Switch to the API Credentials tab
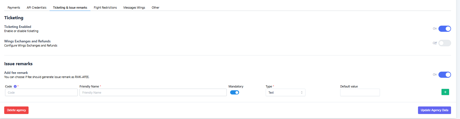This screenshot has width=460, height=119. [x=37, y=8]
